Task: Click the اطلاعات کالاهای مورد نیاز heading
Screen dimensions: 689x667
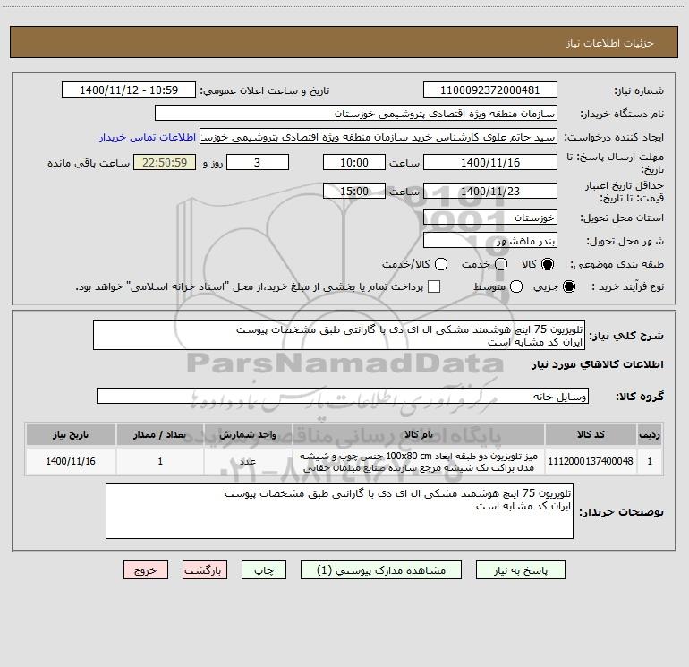Action: point(597,364)
